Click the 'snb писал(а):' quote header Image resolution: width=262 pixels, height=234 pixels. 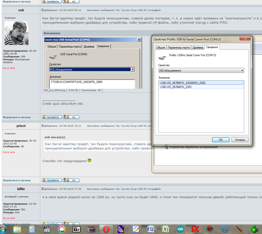coord(55,137)
